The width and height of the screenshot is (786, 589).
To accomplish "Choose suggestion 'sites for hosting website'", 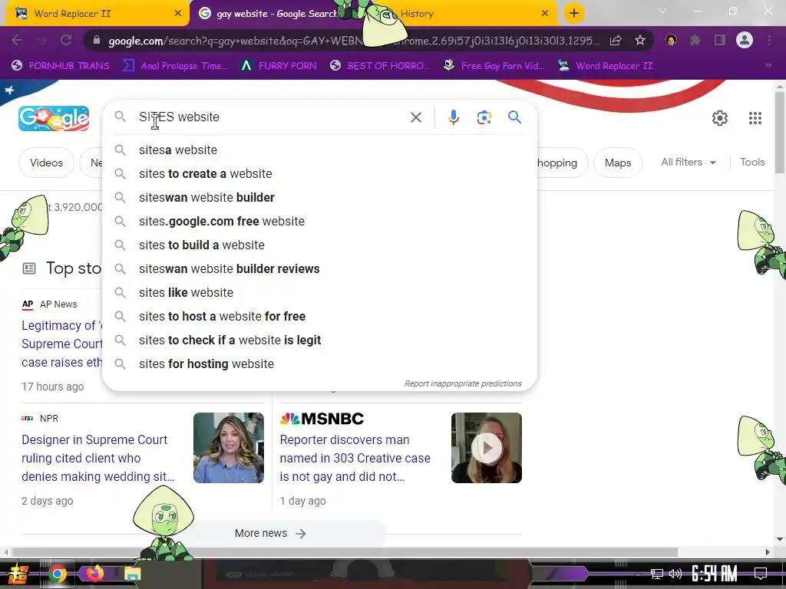I will pyautogui.click(x=319, y=364).
